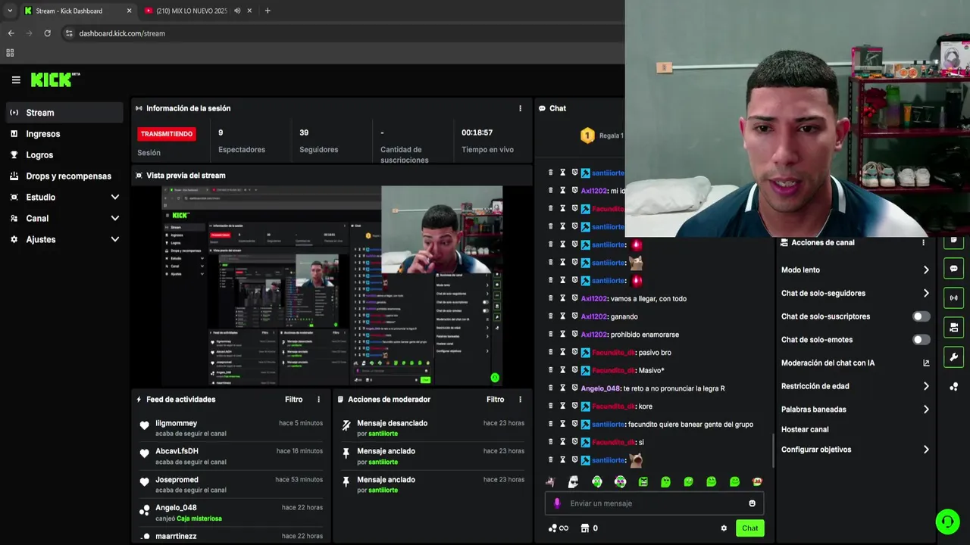Click username Angelo_048 in chat
The height and width of the screenshot is (545, 970).
(600, 388)
